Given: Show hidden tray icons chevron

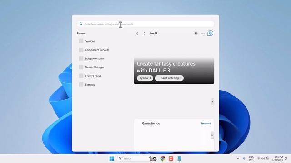Looking at the screenshot, I should 238,158.
